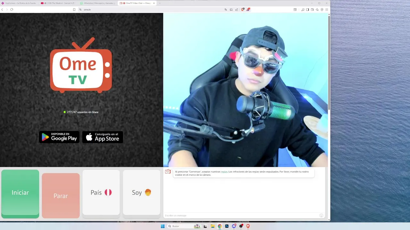Open the tab search icon
Viewport: 410px width, 230px height.
pos(295,10)
